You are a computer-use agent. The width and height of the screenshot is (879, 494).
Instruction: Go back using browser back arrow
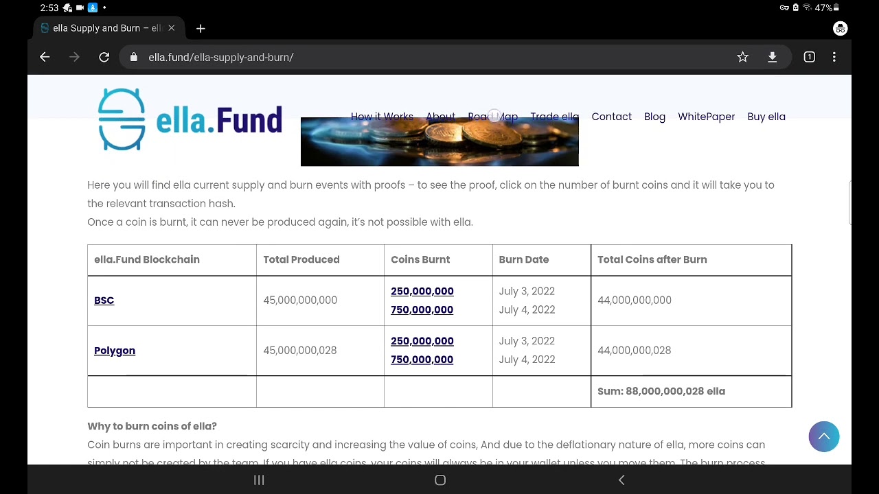45,58
